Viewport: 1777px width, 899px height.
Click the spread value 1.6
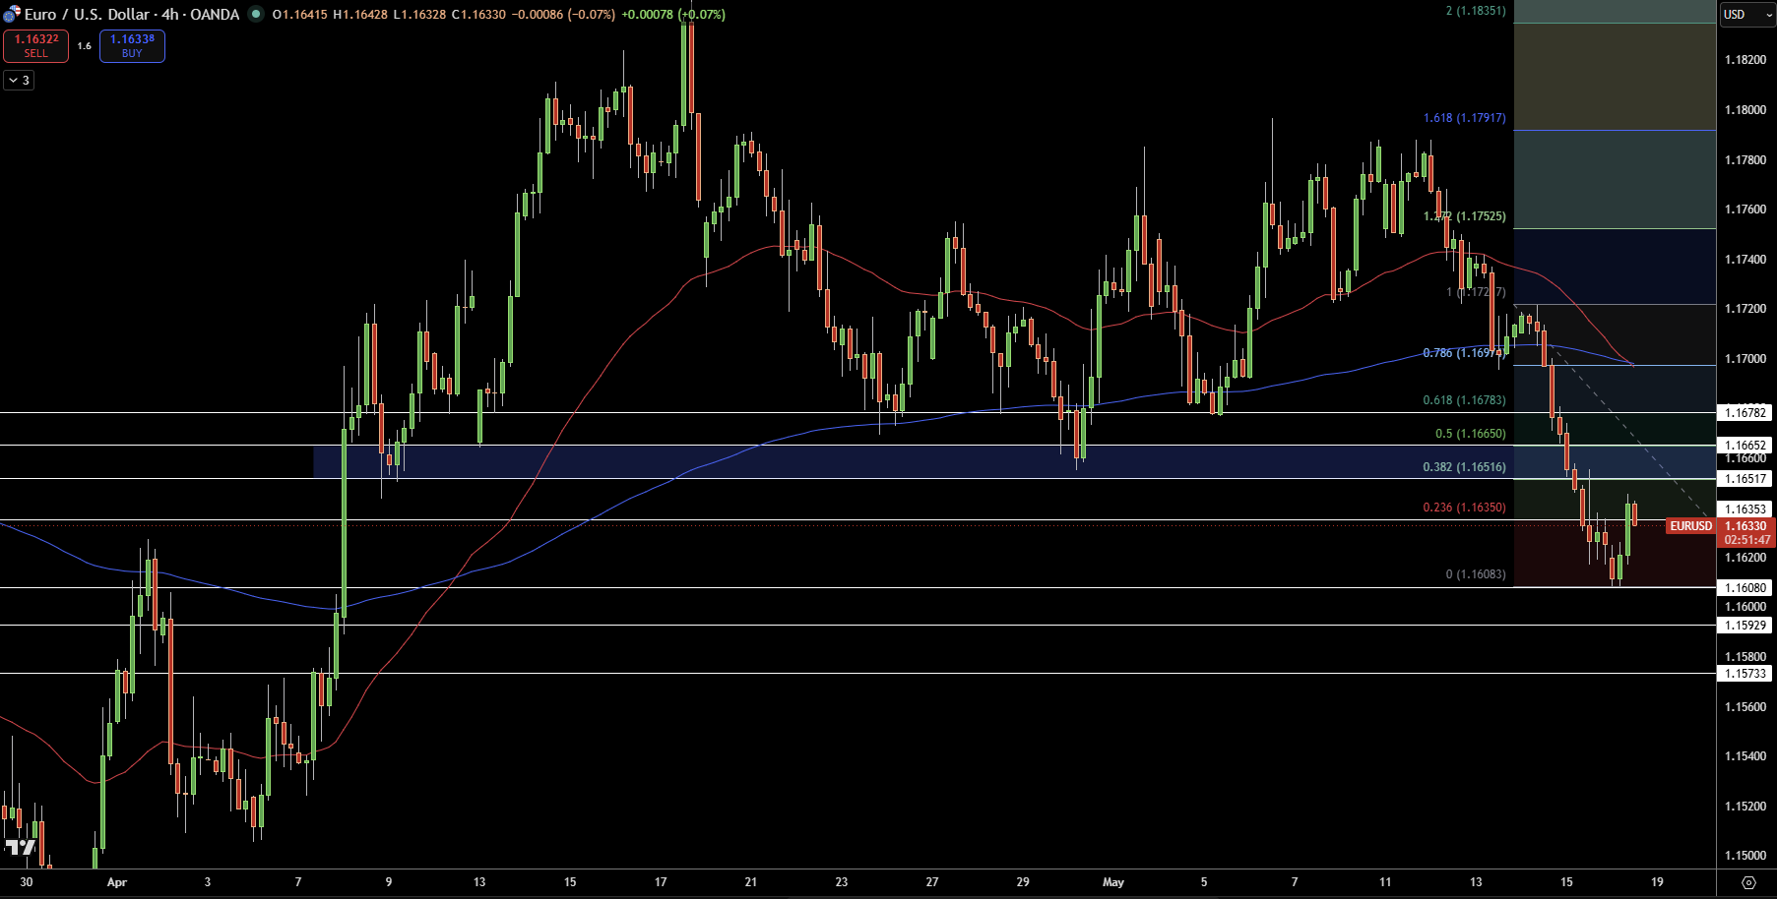pyautogui.click(x=84, y=45)
